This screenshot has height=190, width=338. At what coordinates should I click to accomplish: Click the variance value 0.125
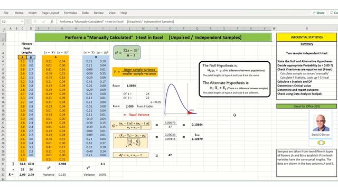coord(62,175)
